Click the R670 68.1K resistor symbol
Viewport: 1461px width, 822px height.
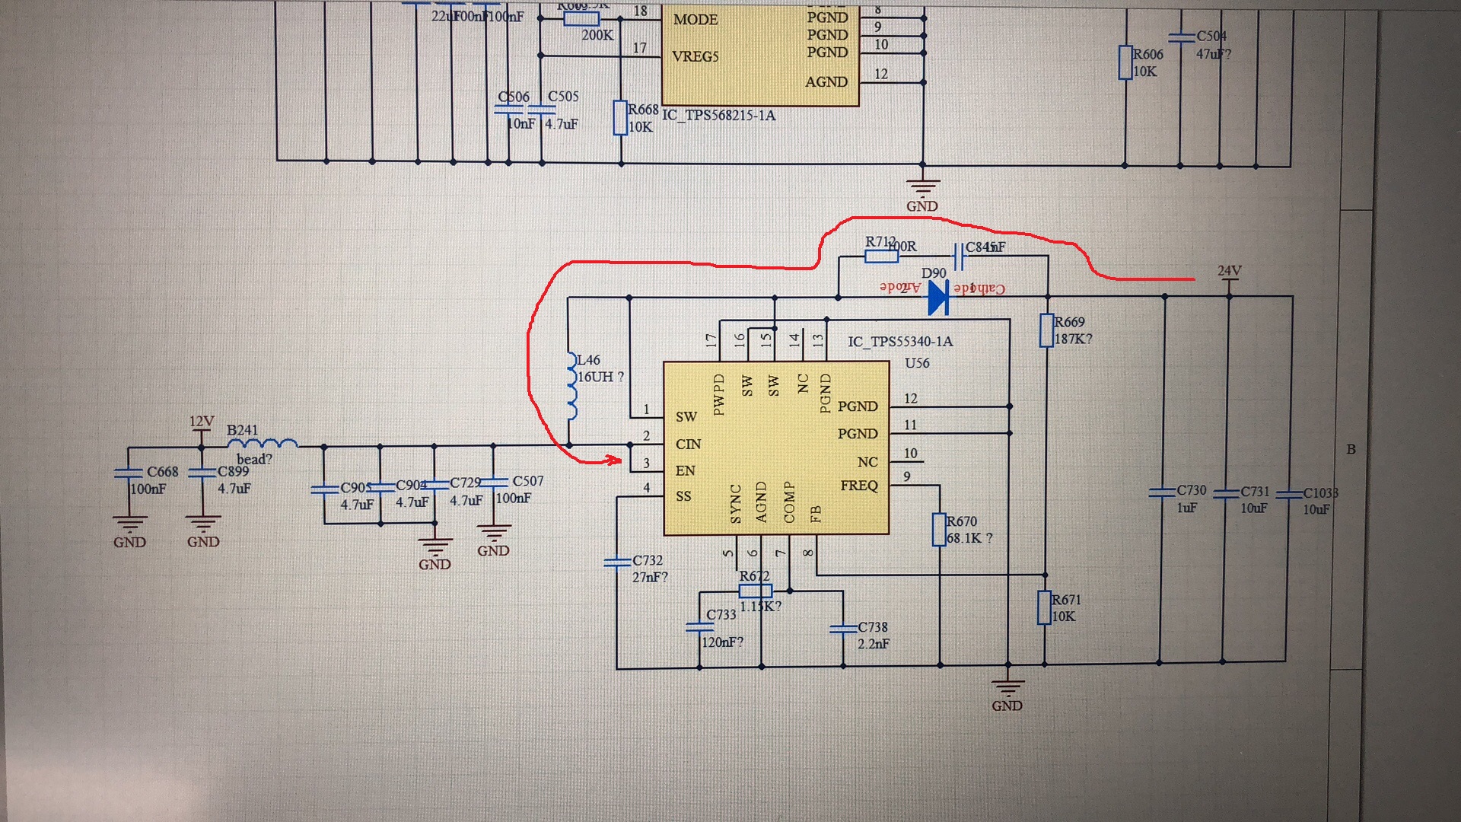point(939,530)
